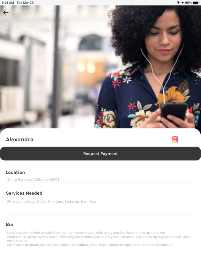Click the battery indicator icon
This screenshot has width=201, height=268.
click(196, 3)
